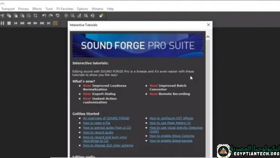Viewport: 280px width, 158px height.
Task: Click the Trim/Crop icon in the toolbar
Action: pos(35,16)
